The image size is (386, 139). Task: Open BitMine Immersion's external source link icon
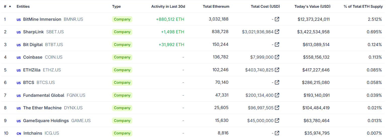point(277,19)
